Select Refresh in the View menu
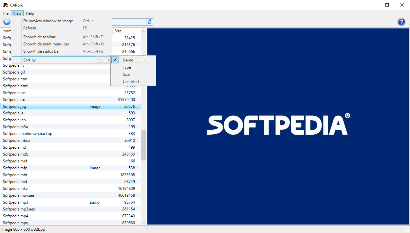Screen dimensions: 410x233 click(62, 28)
